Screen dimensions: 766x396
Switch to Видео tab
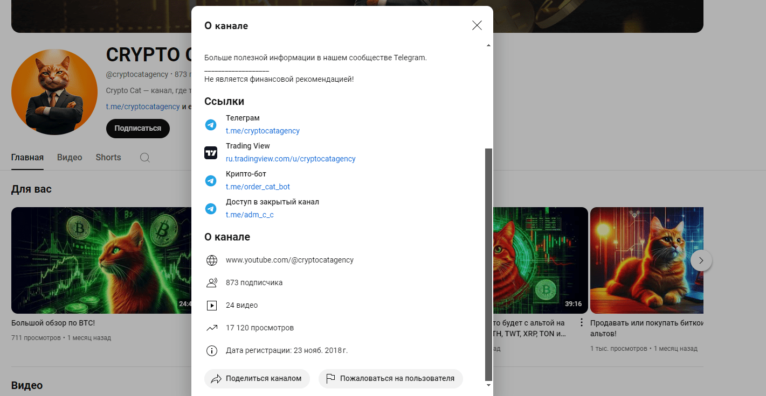pyautogui.click(x=70, y=158)
